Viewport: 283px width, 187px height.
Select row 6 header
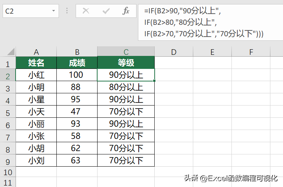(8, 124)
